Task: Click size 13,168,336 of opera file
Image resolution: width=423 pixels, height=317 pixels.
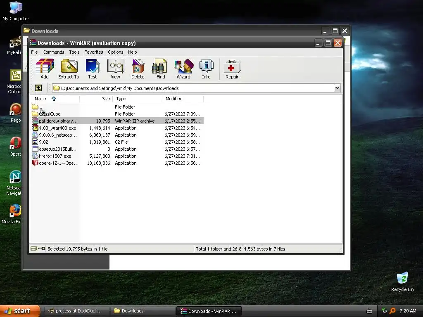Action: point(98,163)
